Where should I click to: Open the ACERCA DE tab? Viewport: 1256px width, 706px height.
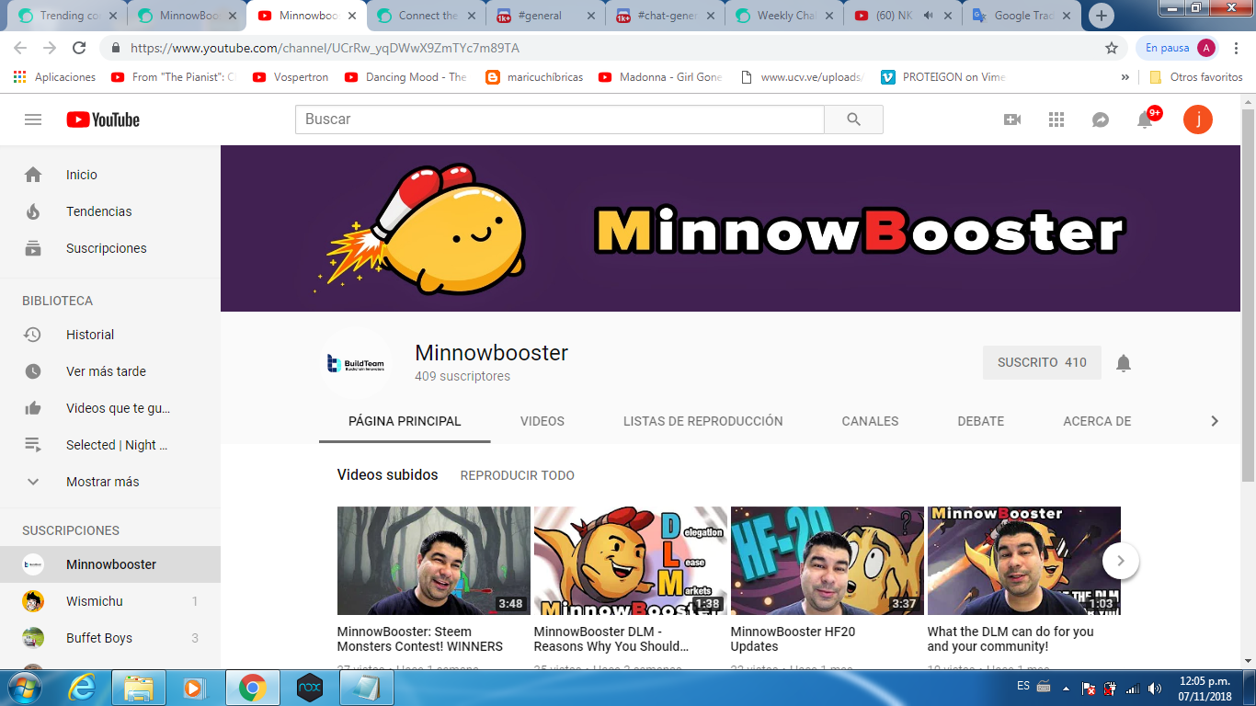coord(1097,421)
